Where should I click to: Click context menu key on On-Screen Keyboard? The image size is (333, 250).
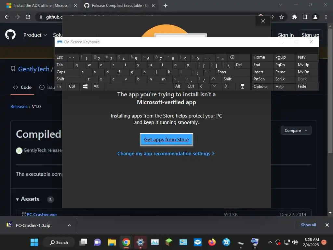click(x=242, y=86)
